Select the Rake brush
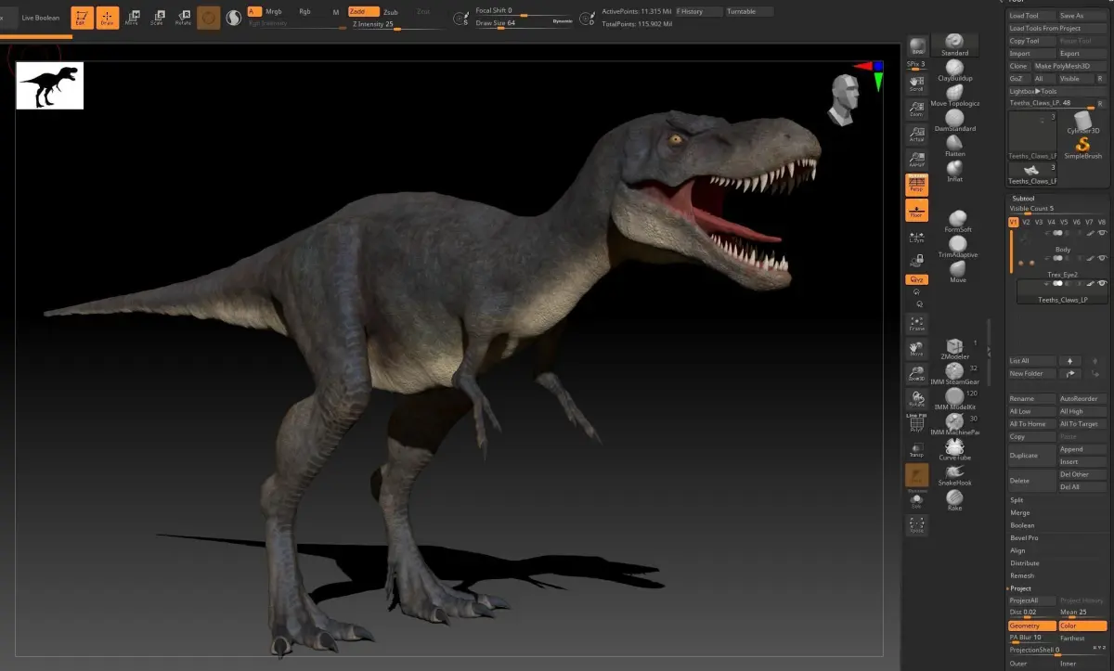This screenshot has width=1114, height=671. point(954,500)
